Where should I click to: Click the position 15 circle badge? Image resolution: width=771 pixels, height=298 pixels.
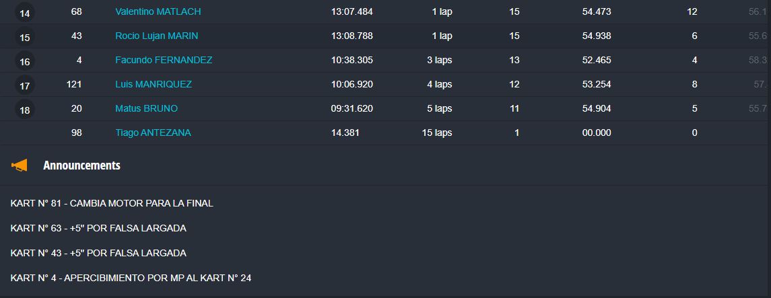coord(25,37)
